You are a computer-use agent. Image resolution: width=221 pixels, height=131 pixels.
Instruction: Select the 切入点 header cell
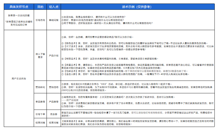[x=54, y=6]
